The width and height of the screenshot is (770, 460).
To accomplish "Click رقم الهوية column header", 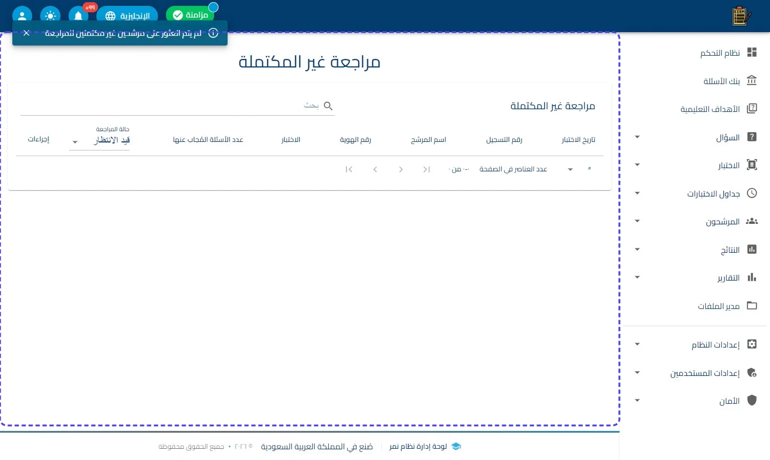I will (356, 140).
